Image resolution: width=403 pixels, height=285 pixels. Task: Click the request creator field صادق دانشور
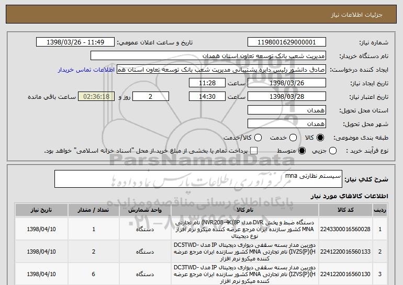[221, 70]
